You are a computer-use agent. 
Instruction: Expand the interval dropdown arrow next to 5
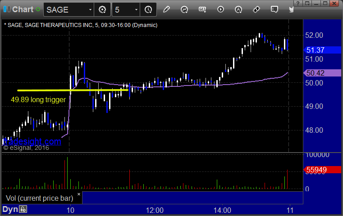coord(136,9)
